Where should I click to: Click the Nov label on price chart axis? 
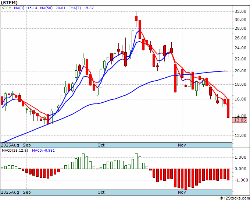pyautogui.click(x=182, y=145)
